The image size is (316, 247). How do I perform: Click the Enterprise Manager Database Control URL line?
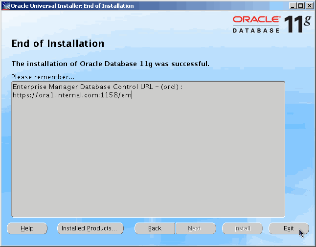pyautogui.click(x=97, y=87)
